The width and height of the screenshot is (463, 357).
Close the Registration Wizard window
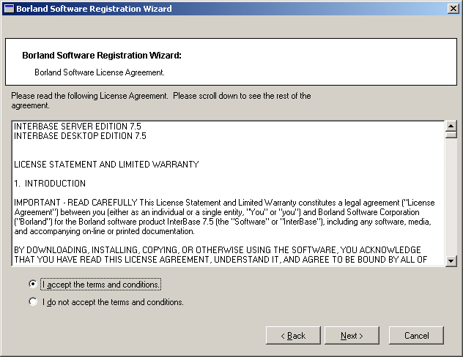point(453,9)
